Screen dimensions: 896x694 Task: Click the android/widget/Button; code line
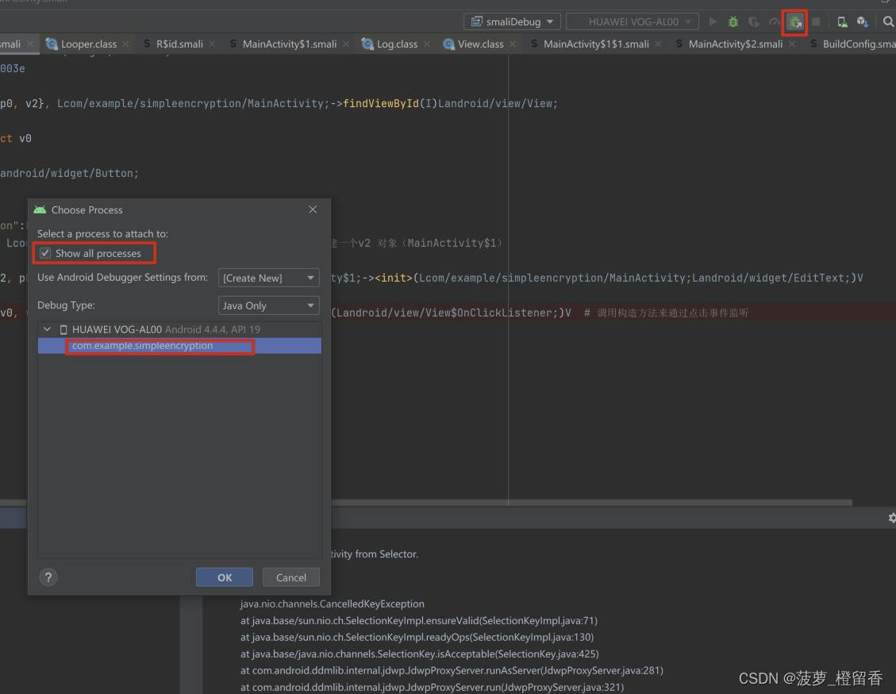pos(69,173)
